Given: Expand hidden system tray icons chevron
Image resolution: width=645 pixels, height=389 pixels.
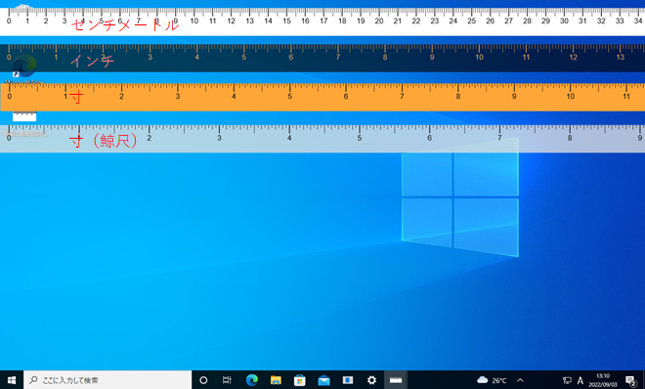Looking at the screenshot, I should 520,380.
